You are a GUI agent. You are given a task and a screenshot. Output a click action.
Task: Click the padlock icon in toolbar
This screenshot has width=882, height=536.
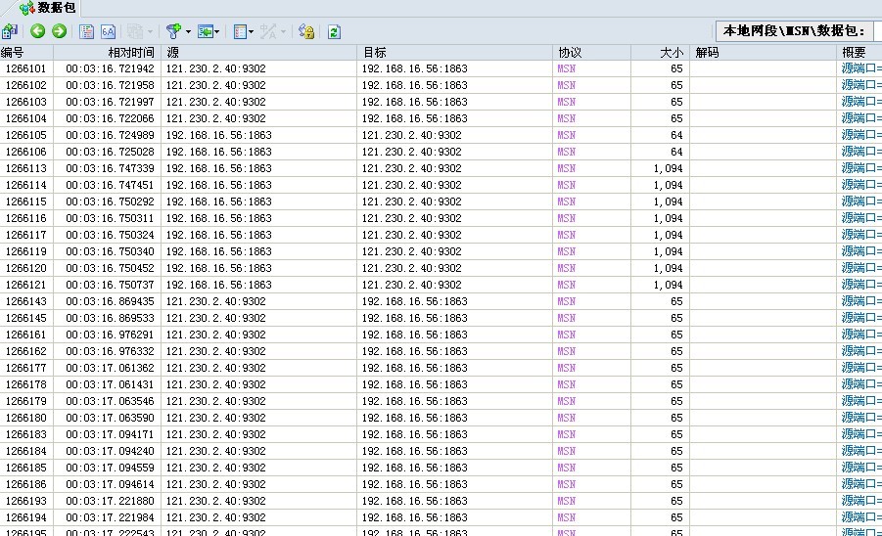pos(305,31)
